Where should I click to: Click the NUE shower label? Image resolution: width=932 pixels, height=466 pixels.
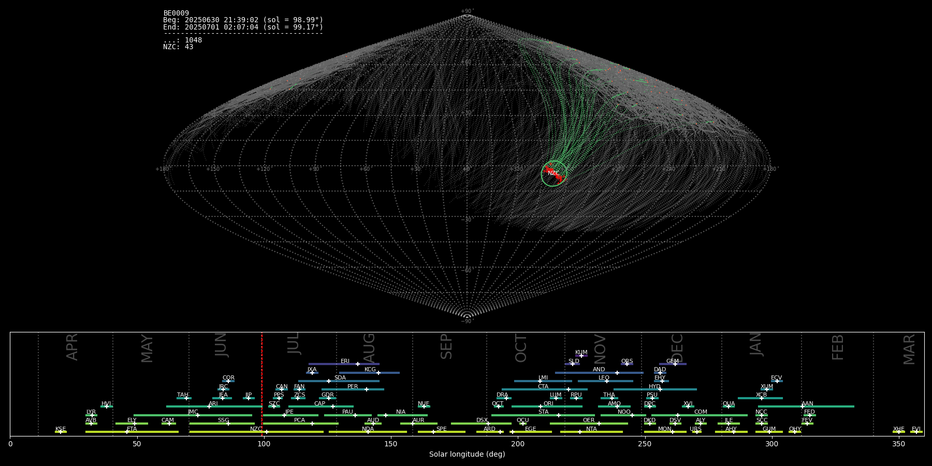tap(424, 404)
